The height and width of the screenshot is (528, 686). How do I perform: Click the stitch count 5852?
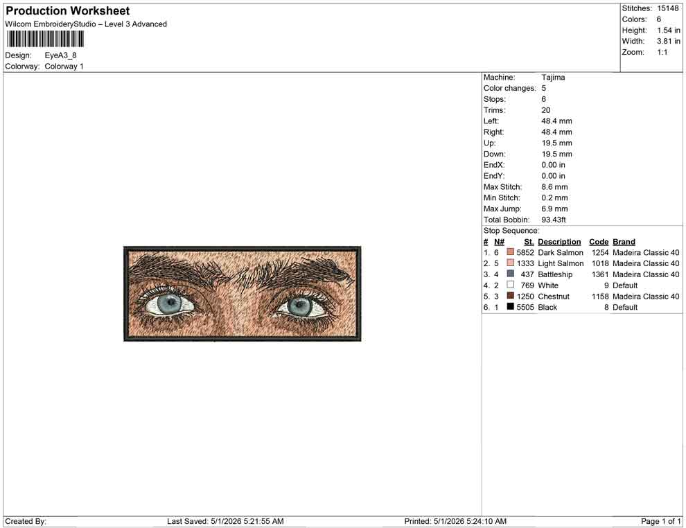tap(525, 252)
